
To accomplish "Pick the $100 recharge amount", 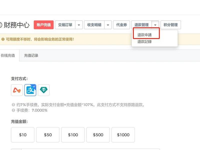I will point(73,135).
